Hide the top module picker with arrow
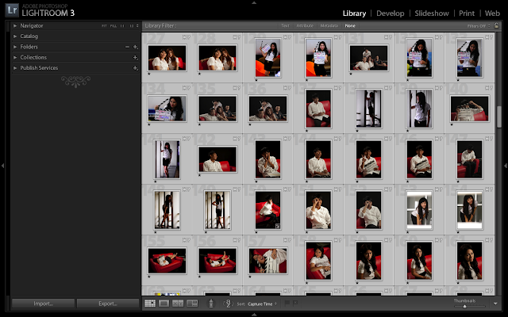This screenshot has height=317, width=508. click(254, 2)
